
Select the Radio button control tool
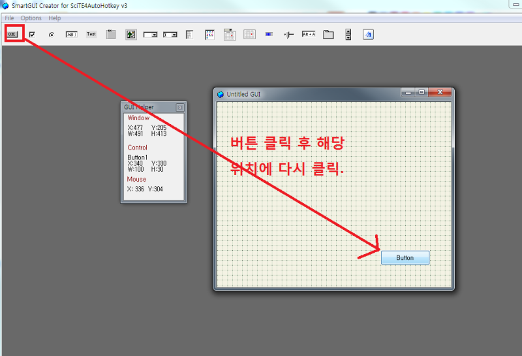point(52,35)
